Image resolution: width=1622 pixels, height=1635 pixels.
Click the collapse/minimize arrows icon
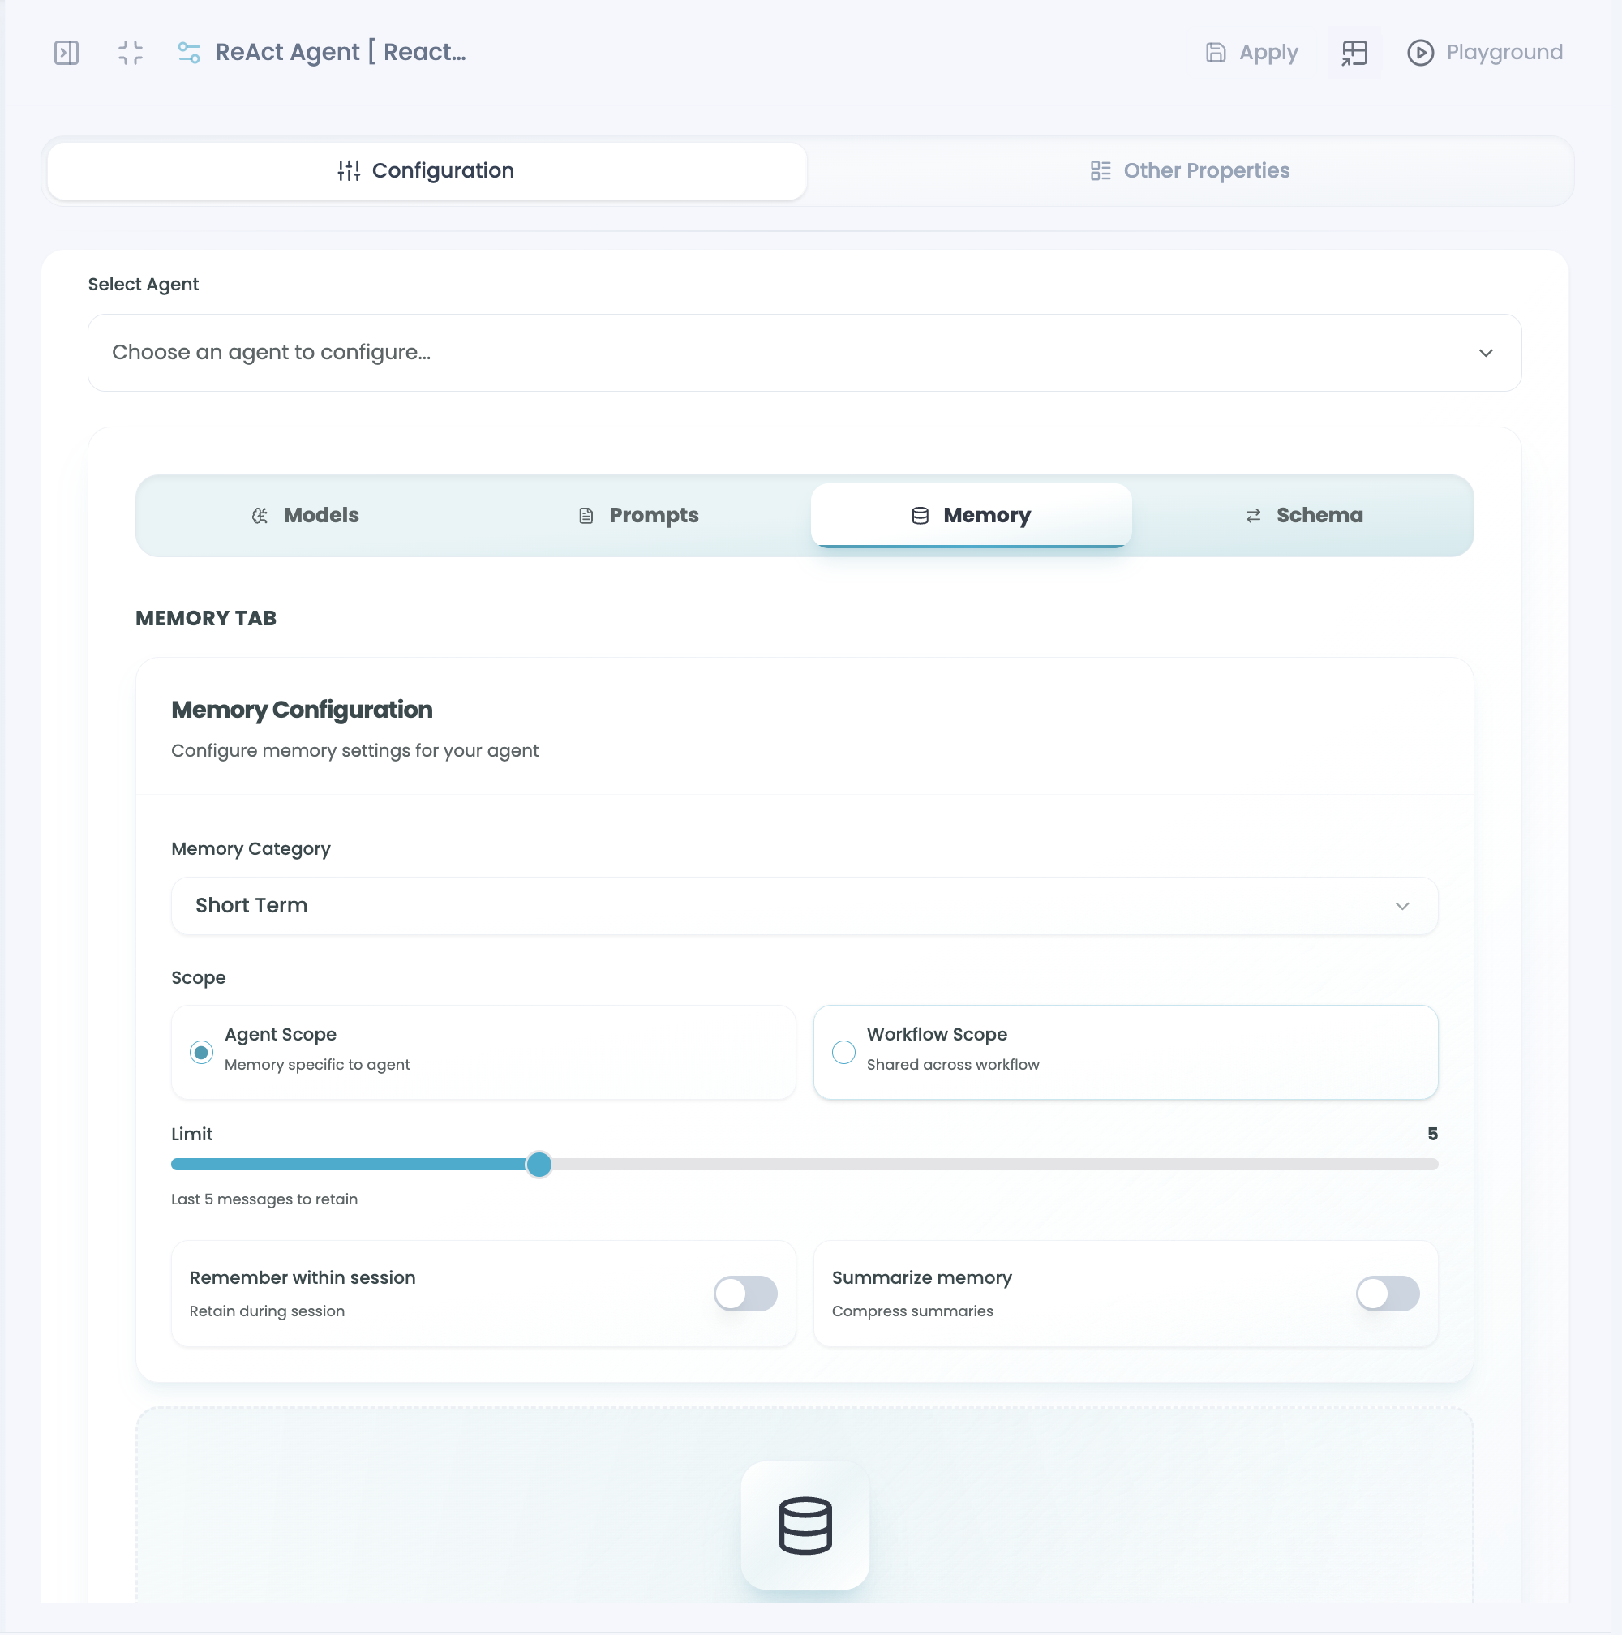(131, 53)
